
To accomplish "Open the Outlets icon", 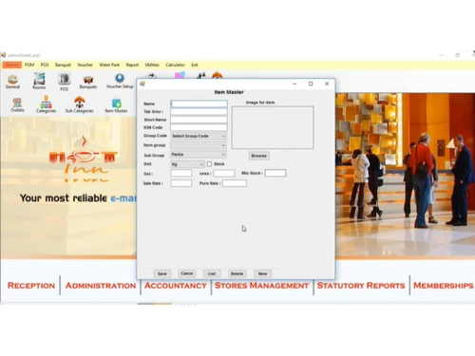I will 17,104.
